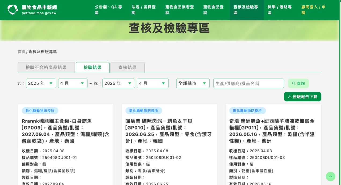
Task: Open end month 4 月 dropdown
Action: coord(153,83)
